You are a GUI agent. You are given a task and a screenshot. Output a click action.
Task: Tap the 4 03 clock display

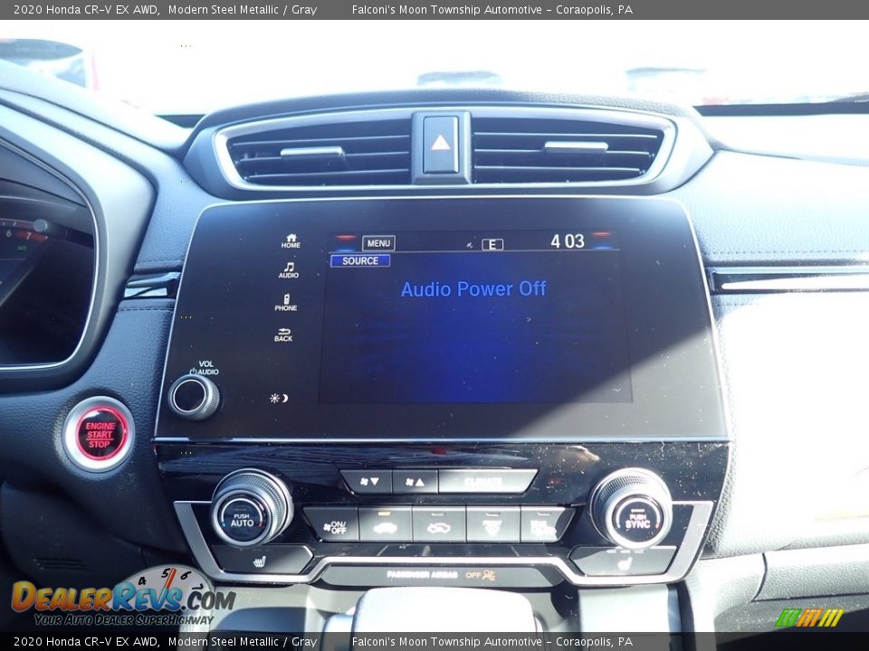point(568,241)
